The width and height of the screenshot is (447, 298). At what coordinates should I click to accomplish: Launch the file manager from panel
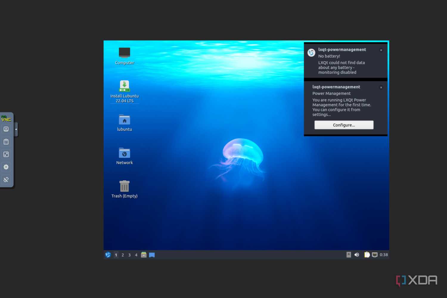144,255
